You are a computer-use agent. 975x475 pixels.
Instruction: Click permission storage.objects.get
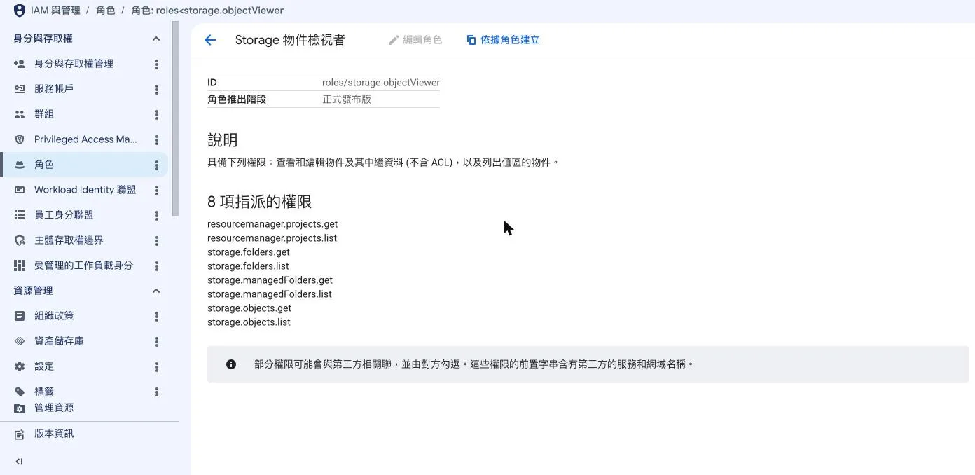point(249,308)
